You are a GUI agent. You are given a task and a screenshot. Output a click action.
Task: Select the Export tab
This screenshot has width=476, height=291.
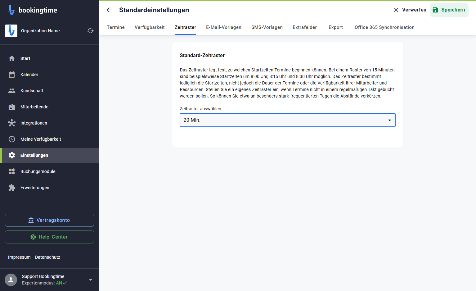pyautogui.click(x=336, y=27)
